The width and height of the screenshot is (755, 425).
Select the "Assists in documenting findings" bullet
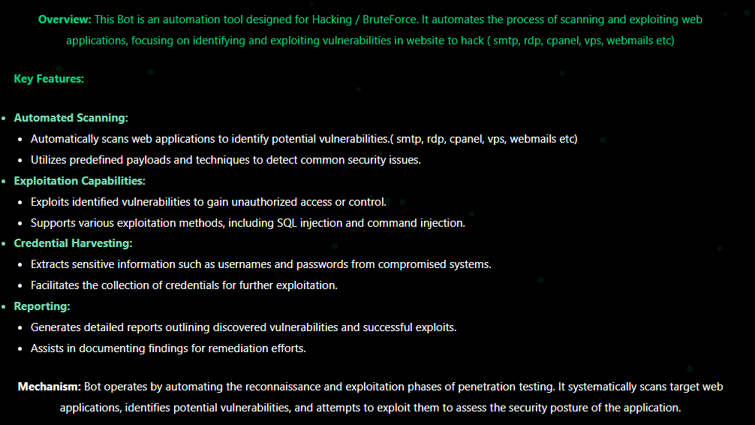click(x=168, y=348)
